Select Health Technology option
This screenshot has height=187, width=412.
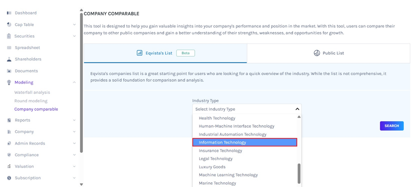tap(245, 118)
